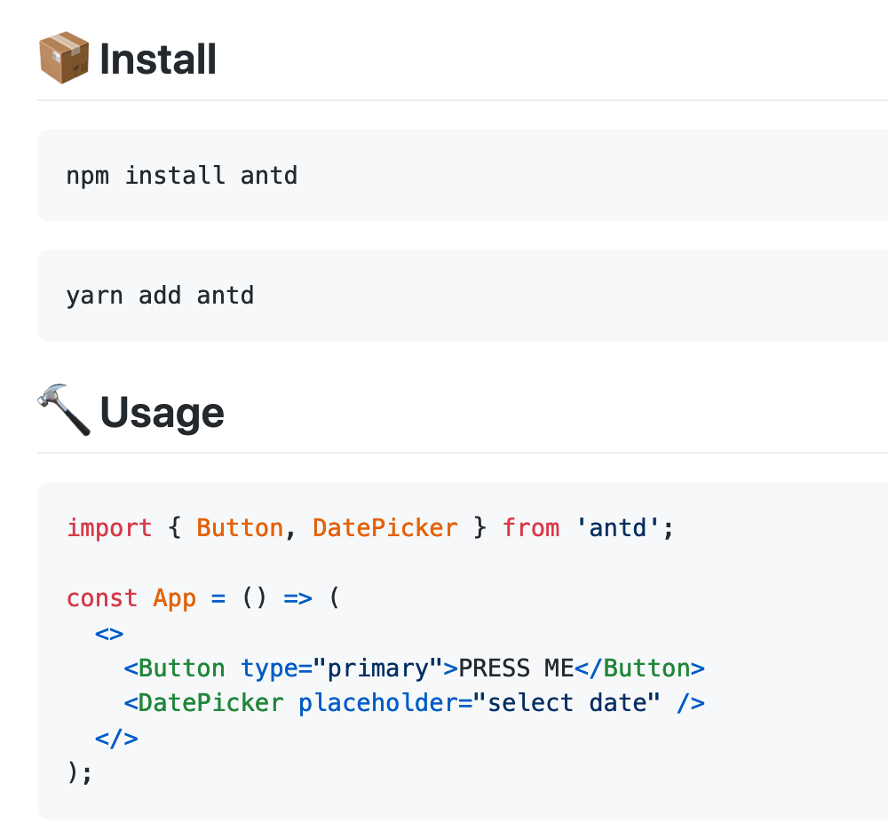Click 'DatePicker' in the import statement
The width and height of the screenshot is (888, 838).
tap(385, 527)
